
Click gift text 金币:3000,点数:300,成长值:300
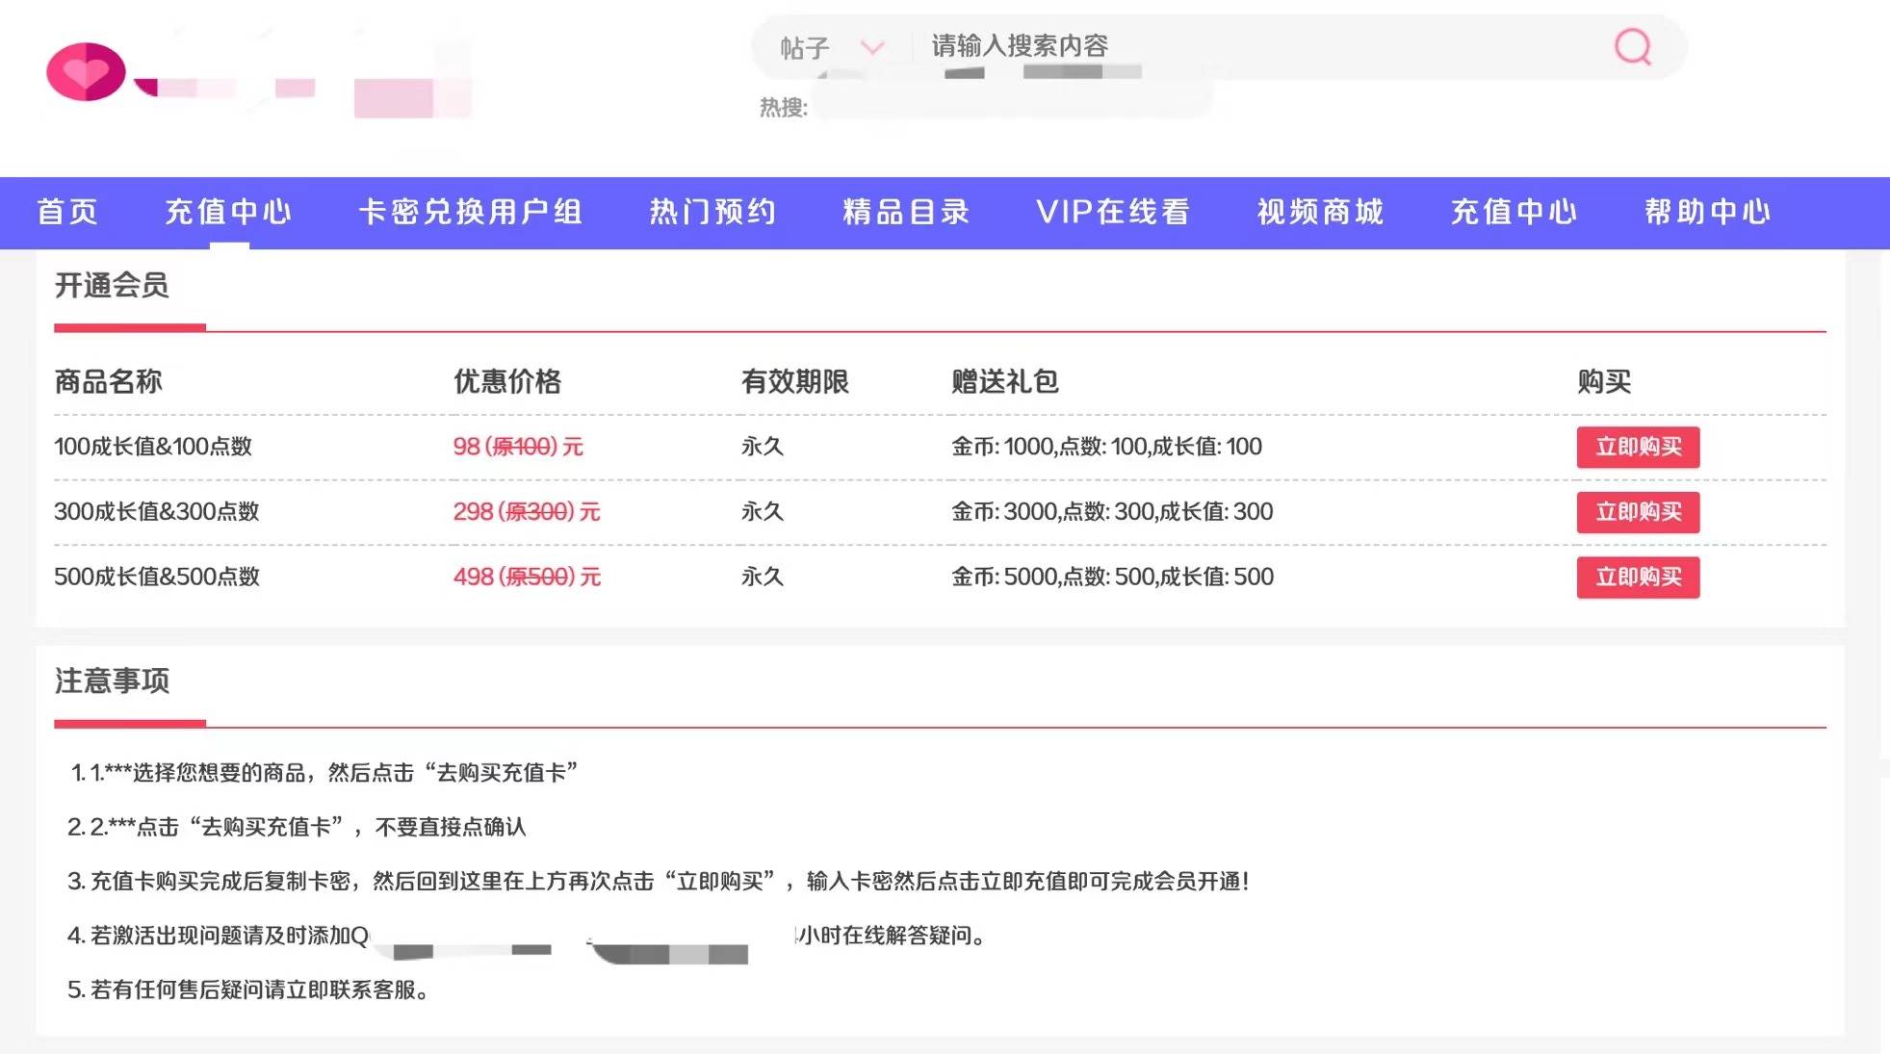(1112, 511)
